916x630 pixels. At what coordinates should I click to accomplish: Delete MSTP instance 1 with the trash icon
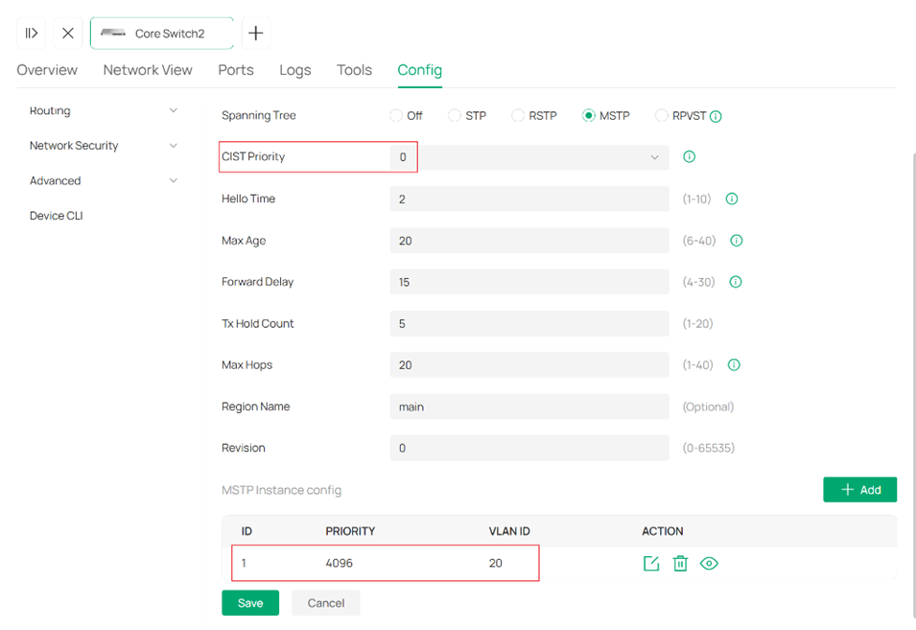680,564
